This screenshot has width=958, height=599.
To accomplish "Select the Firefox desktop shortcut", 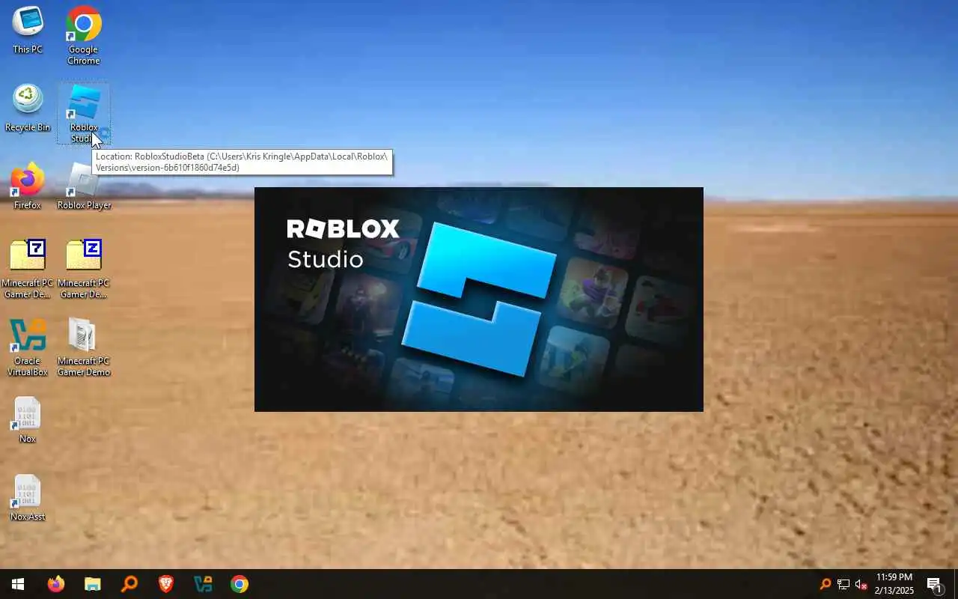I will [28, 186].
